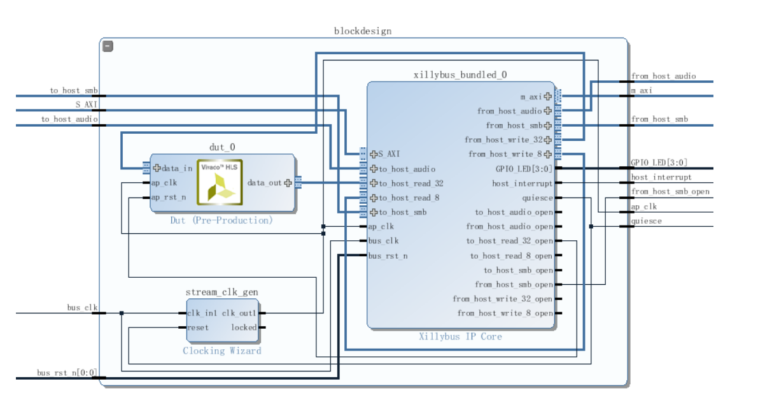Select from_host_write_8_open output pin

pyautogui.click(x=505, y=313)
